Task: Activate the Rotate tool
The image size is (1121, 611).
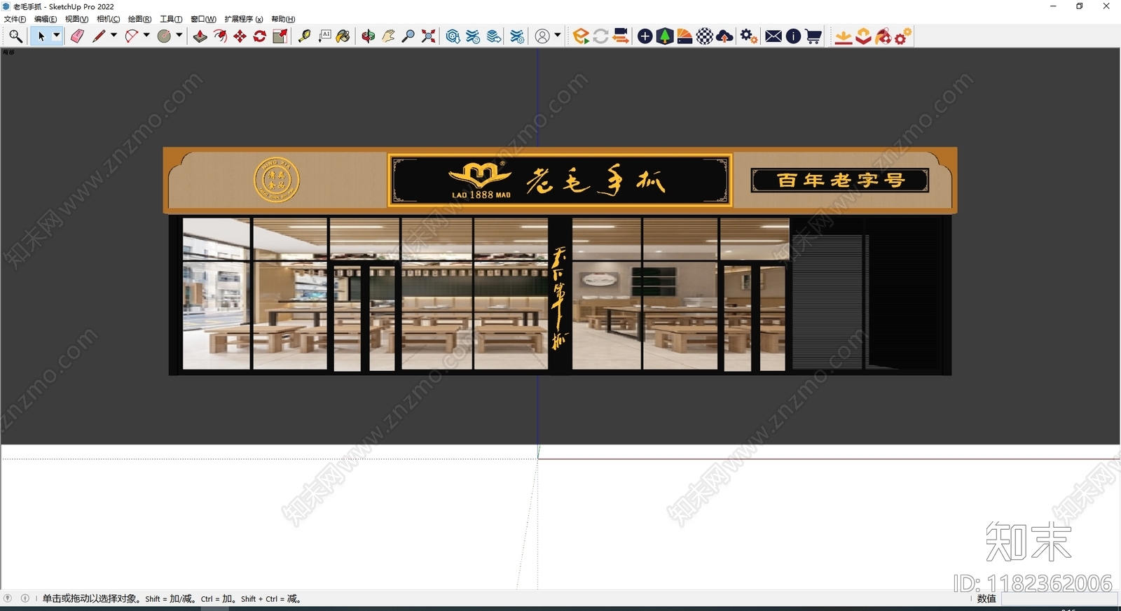Action: (x=259, y=36)
